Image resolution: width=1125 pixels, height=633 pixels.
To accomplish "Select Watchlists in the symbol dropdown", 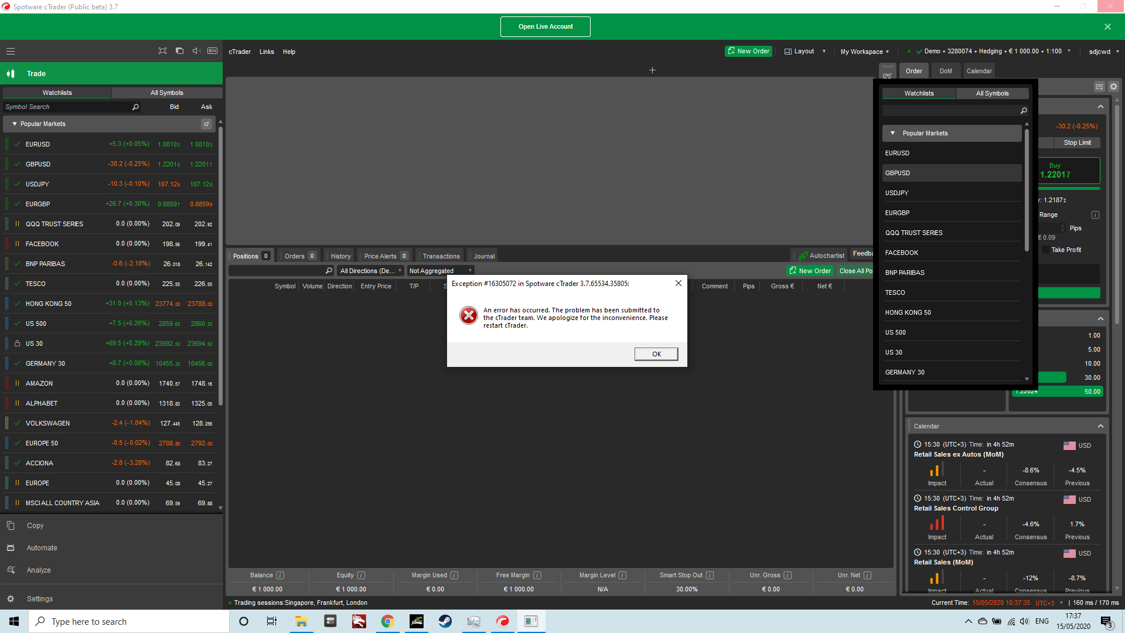I will (919, 93).
